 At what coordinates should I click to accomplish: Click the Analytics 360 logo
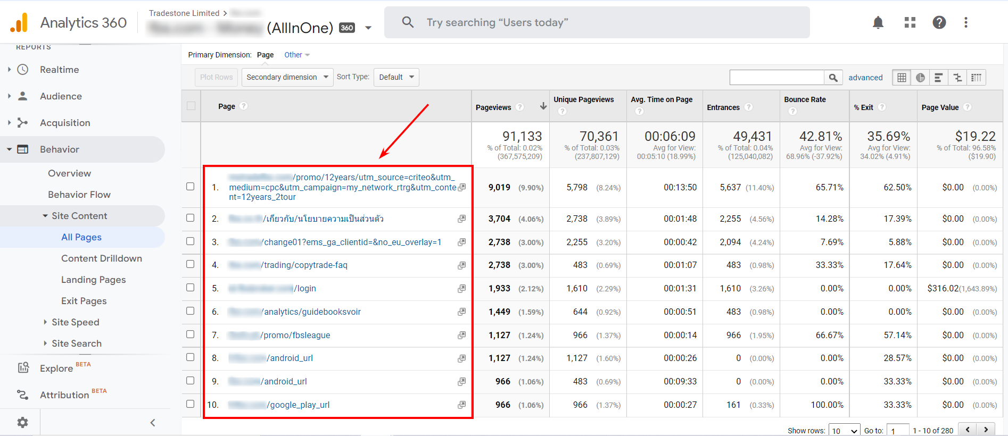pos(68,23)
